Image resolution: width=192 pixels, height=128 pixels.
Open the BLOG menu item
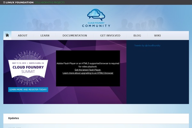point(137,36)
